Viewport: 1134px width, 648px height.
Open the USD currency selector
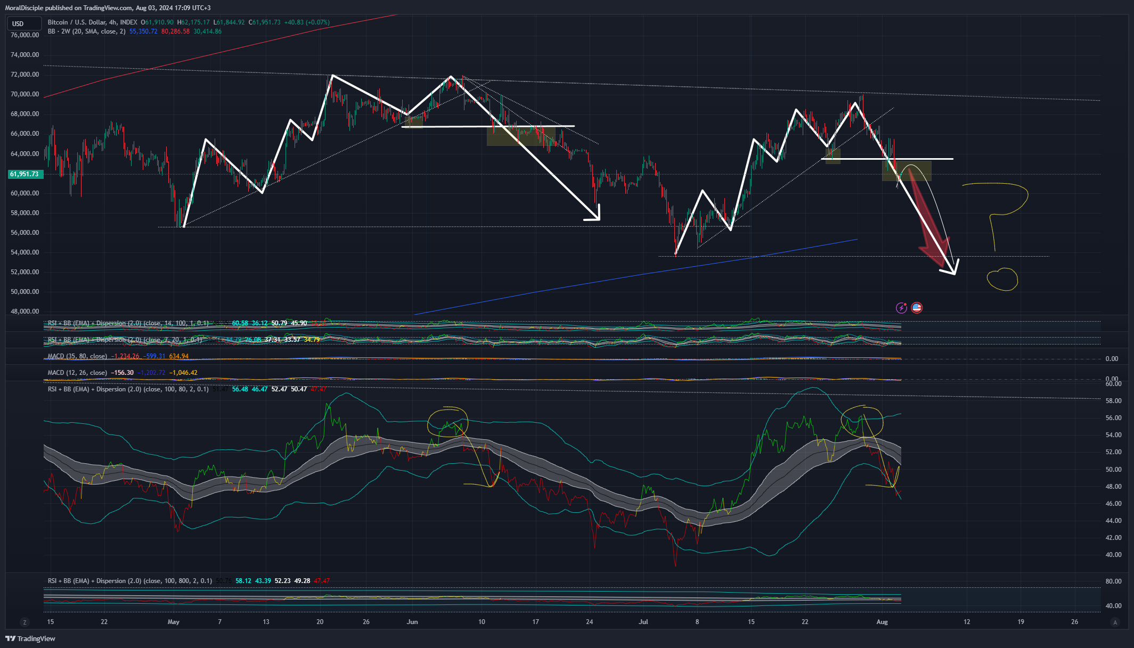[x=24, y=23]
